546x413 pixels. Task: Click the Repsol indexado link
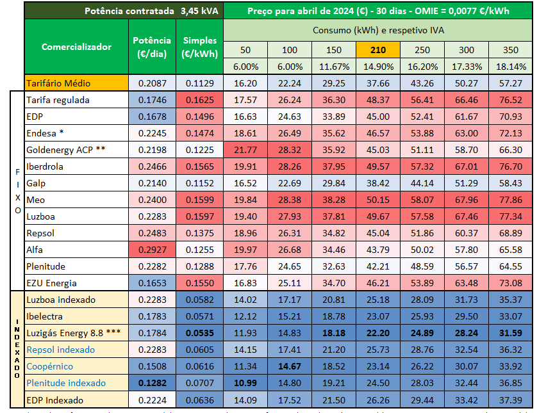coord(60,350)
